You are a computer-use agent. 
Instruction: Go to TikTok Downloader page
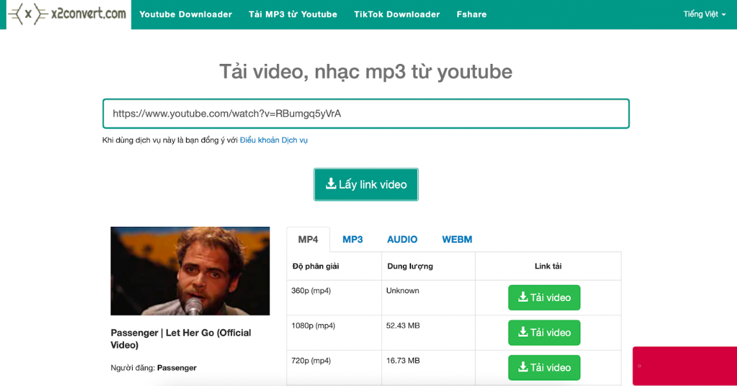point(397,14)
